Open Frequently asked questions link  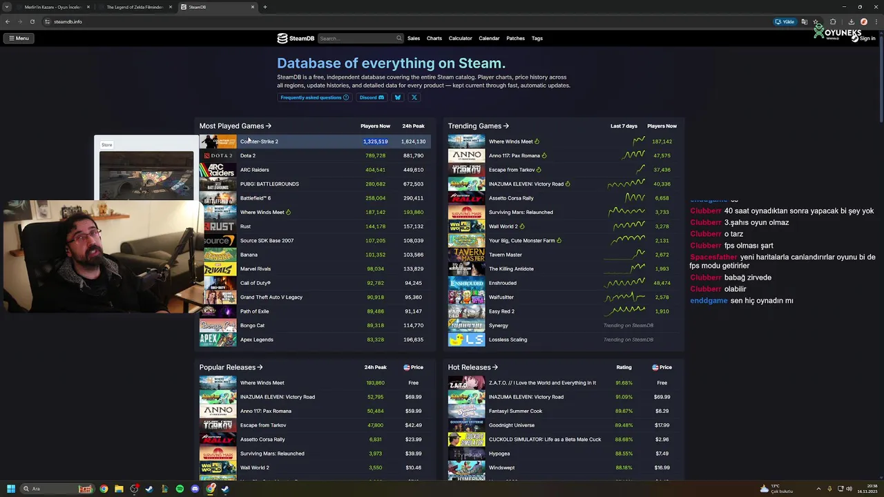315,97
